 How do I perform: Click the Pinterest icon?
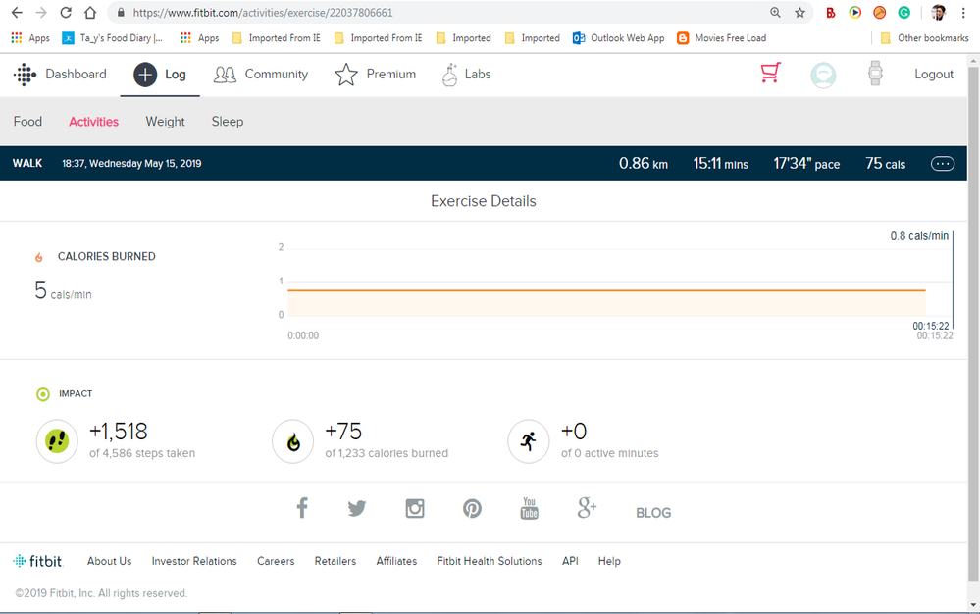tap(472, 508)
